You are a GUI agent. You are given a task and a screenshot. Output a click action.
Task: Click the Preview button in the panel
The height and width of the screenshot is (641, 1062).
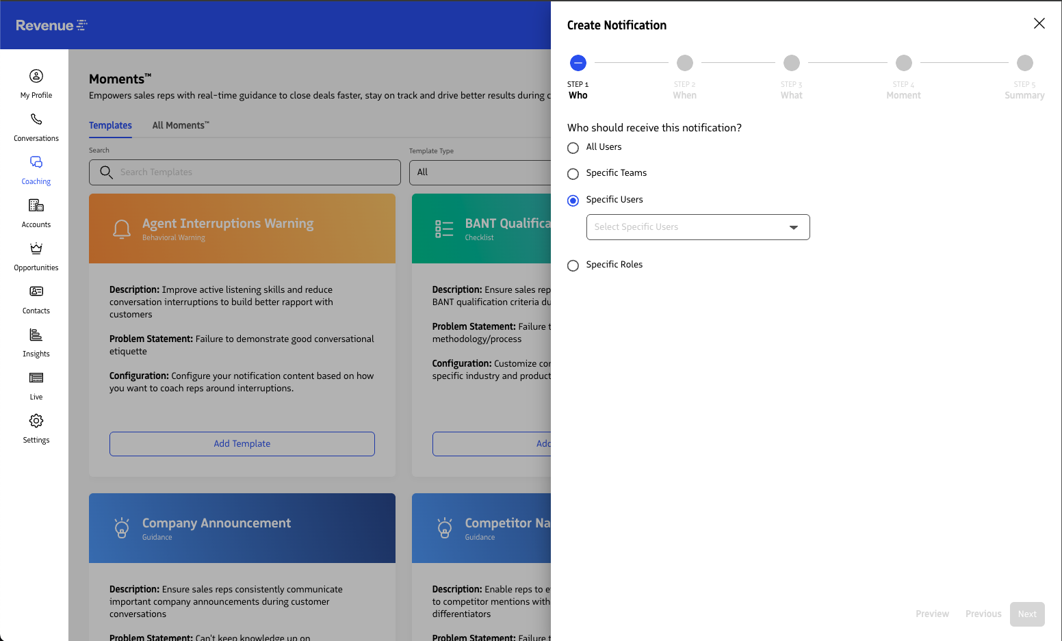click(932, 614)
